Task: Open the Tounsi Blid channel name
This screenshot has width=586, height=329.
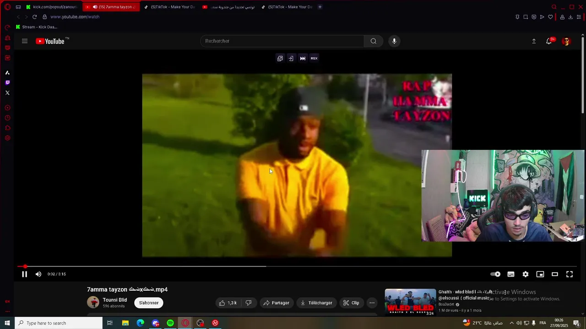Action: (x=115, y=300)
